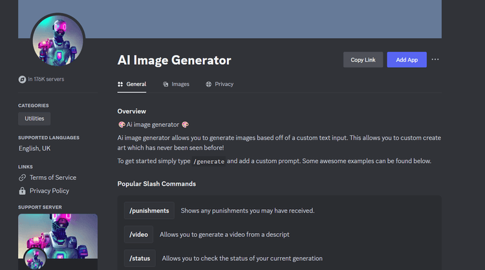The width and height of the screenshot is (485, 270).
Task: Open the three-dot more options menu
Action: [x=435, y=60]
